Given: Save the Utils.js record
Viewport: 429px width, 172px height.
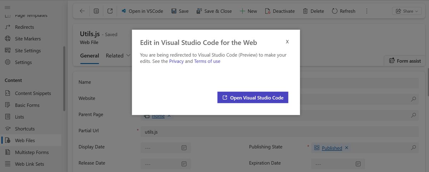Looking at the screenshot, I should 180,11.
